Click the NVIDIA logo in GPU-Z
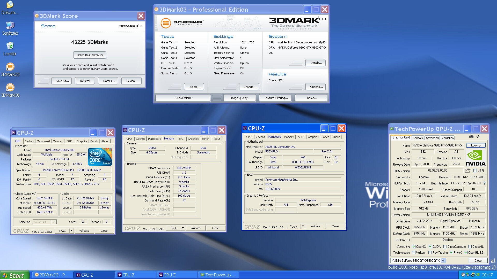The image size is (497, 279). coord(476,158)
